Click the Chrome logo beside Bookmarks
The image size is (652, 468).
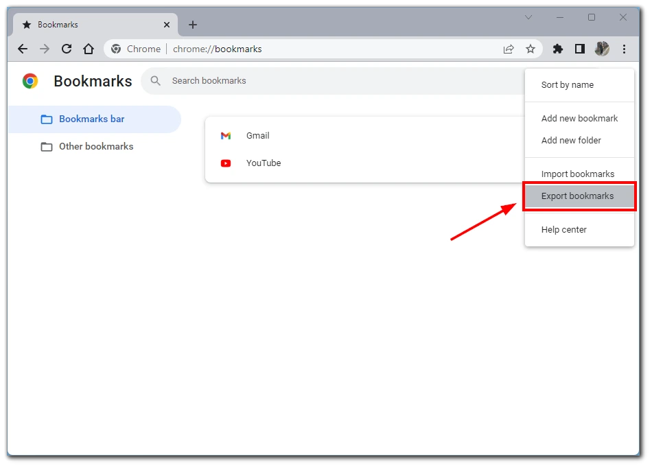coord(30,81)
